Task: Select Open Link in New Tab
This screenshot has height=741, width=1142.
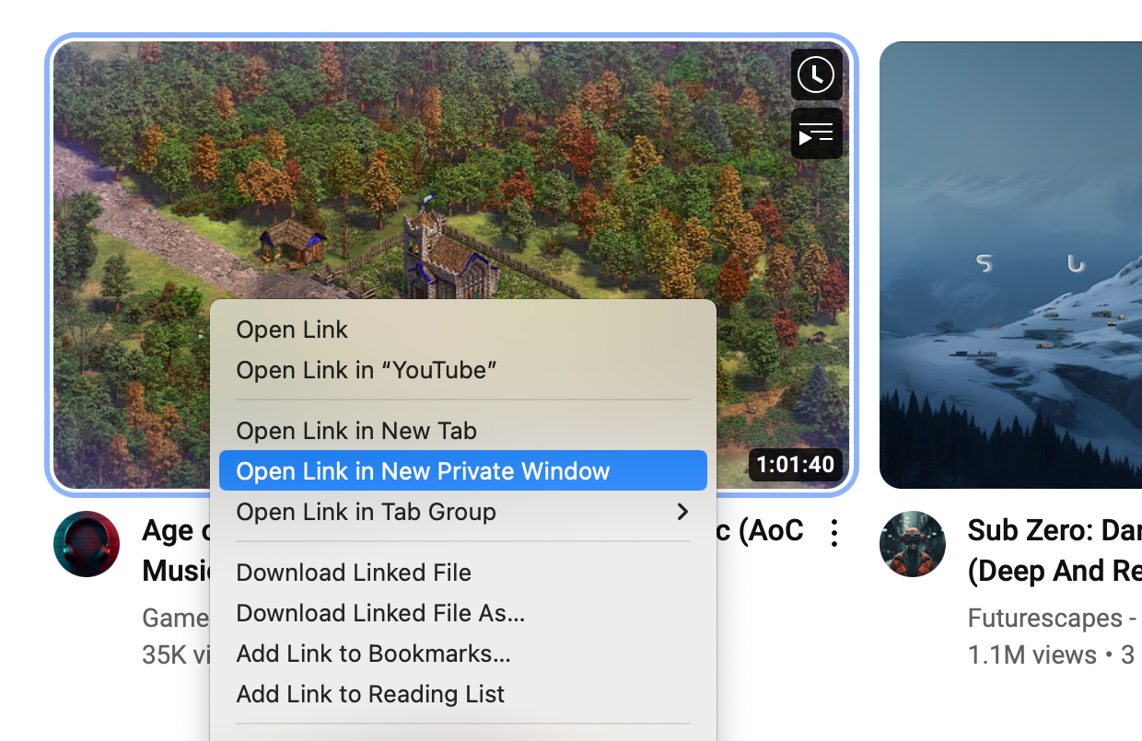Action: tap(356, 431)
